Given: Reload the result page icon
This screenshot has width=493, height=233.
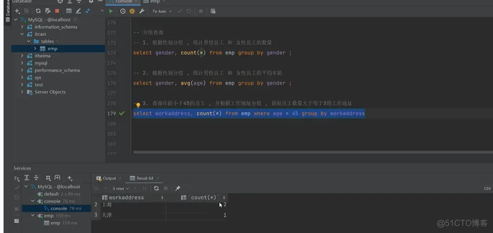Looking at the screenshot, I should tap(156, 189).
